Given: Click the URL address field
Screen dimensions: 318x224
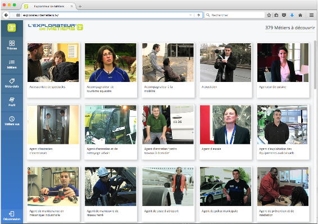Looking at the screenshot, I should click(x=106, y=15).
